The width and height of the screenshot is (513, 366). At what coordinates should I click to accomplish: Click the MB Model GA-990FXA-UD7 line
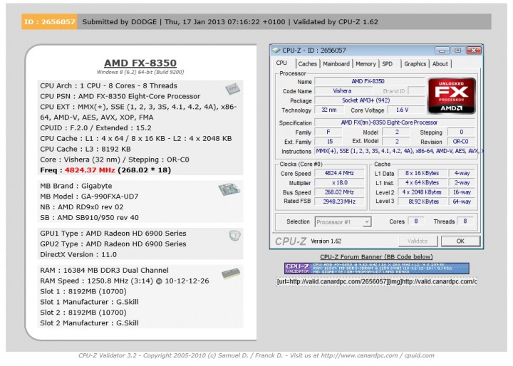tap(89, 197)
